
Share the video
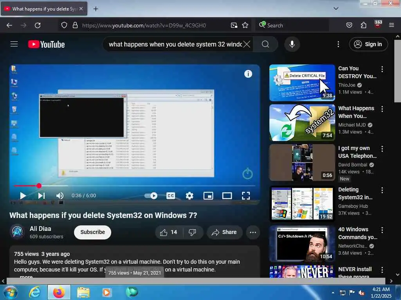coord(224,232)
